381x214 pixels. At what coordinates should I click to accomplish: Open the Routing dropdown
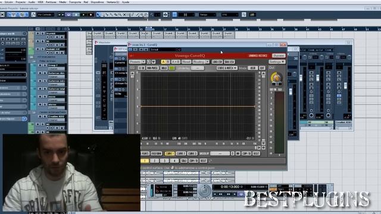click(201, 62)
